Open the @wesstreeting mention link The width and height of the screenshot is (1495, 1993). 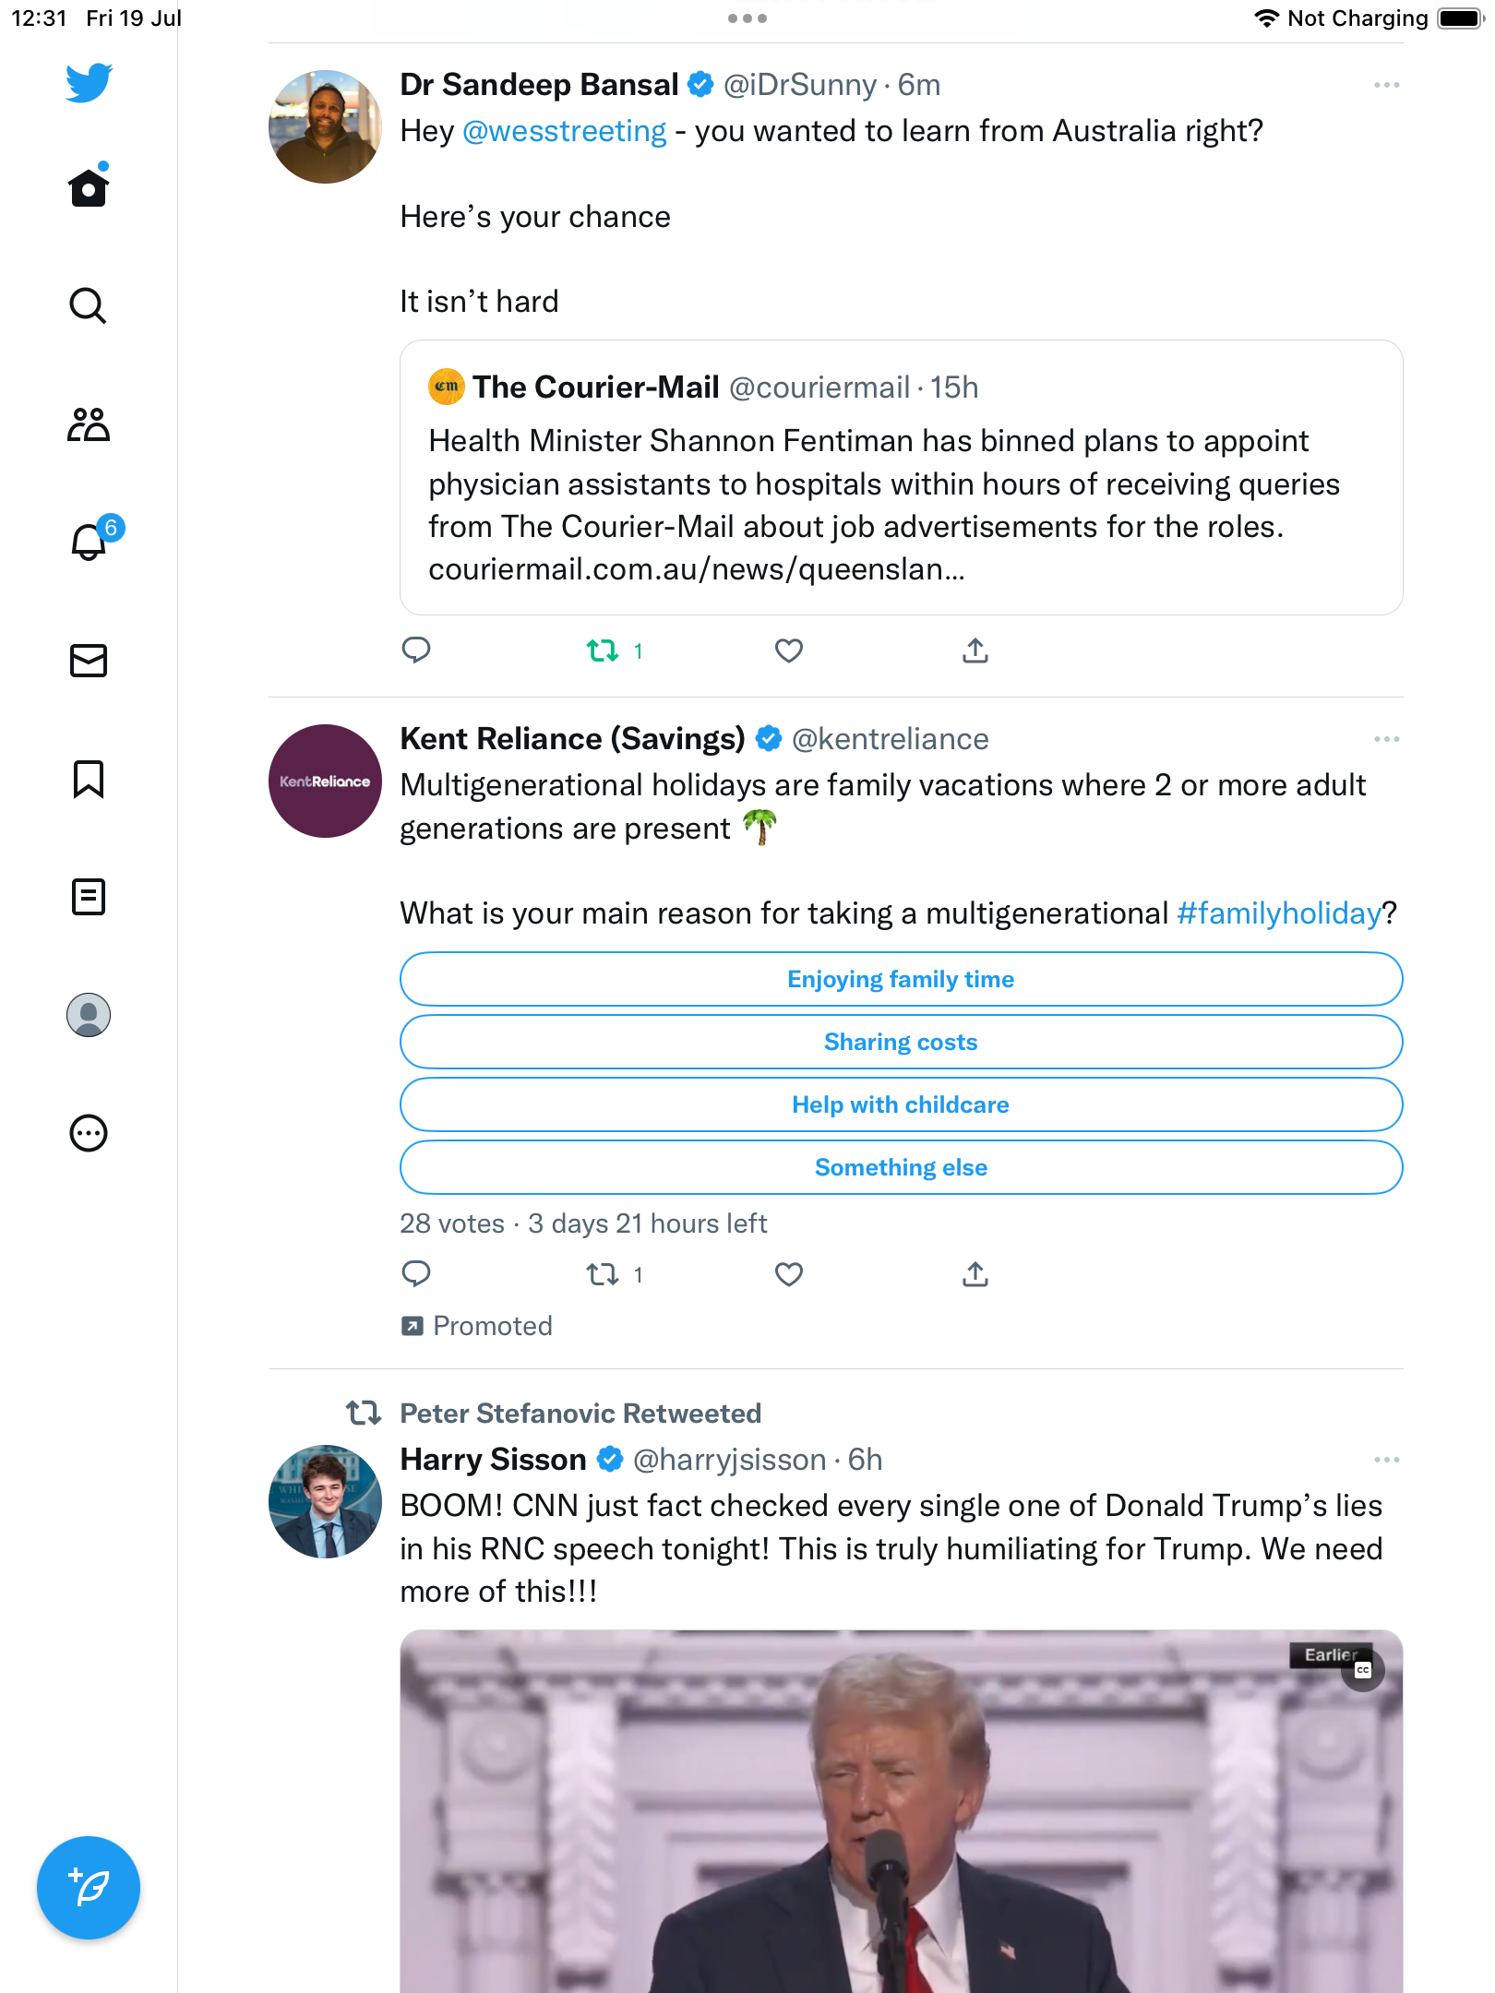(564, 132)
